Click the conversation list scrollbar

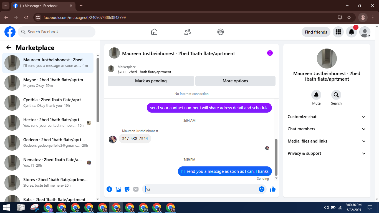click(x=98, y=90)
